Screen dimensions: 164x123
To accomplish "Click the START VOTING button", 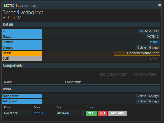I will (145, 74).
